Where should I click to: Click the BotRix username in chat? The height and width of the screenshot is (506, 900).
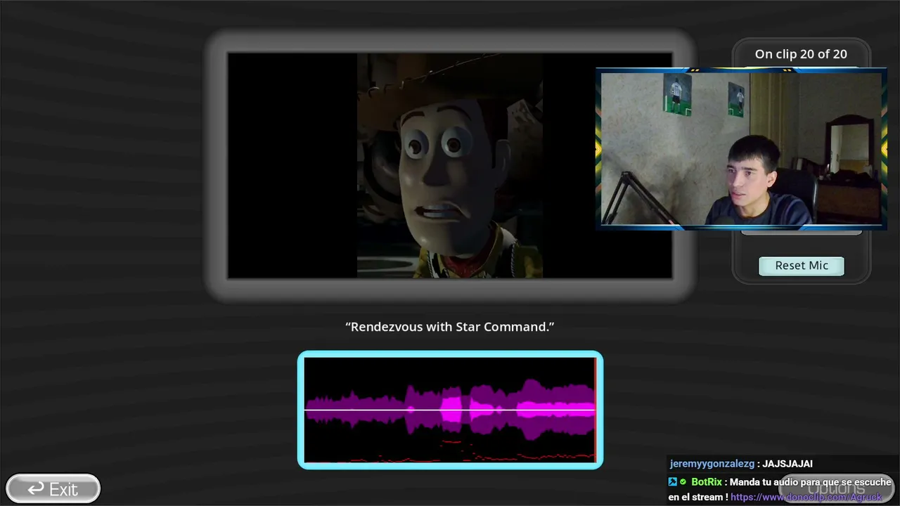coord(706,482)
